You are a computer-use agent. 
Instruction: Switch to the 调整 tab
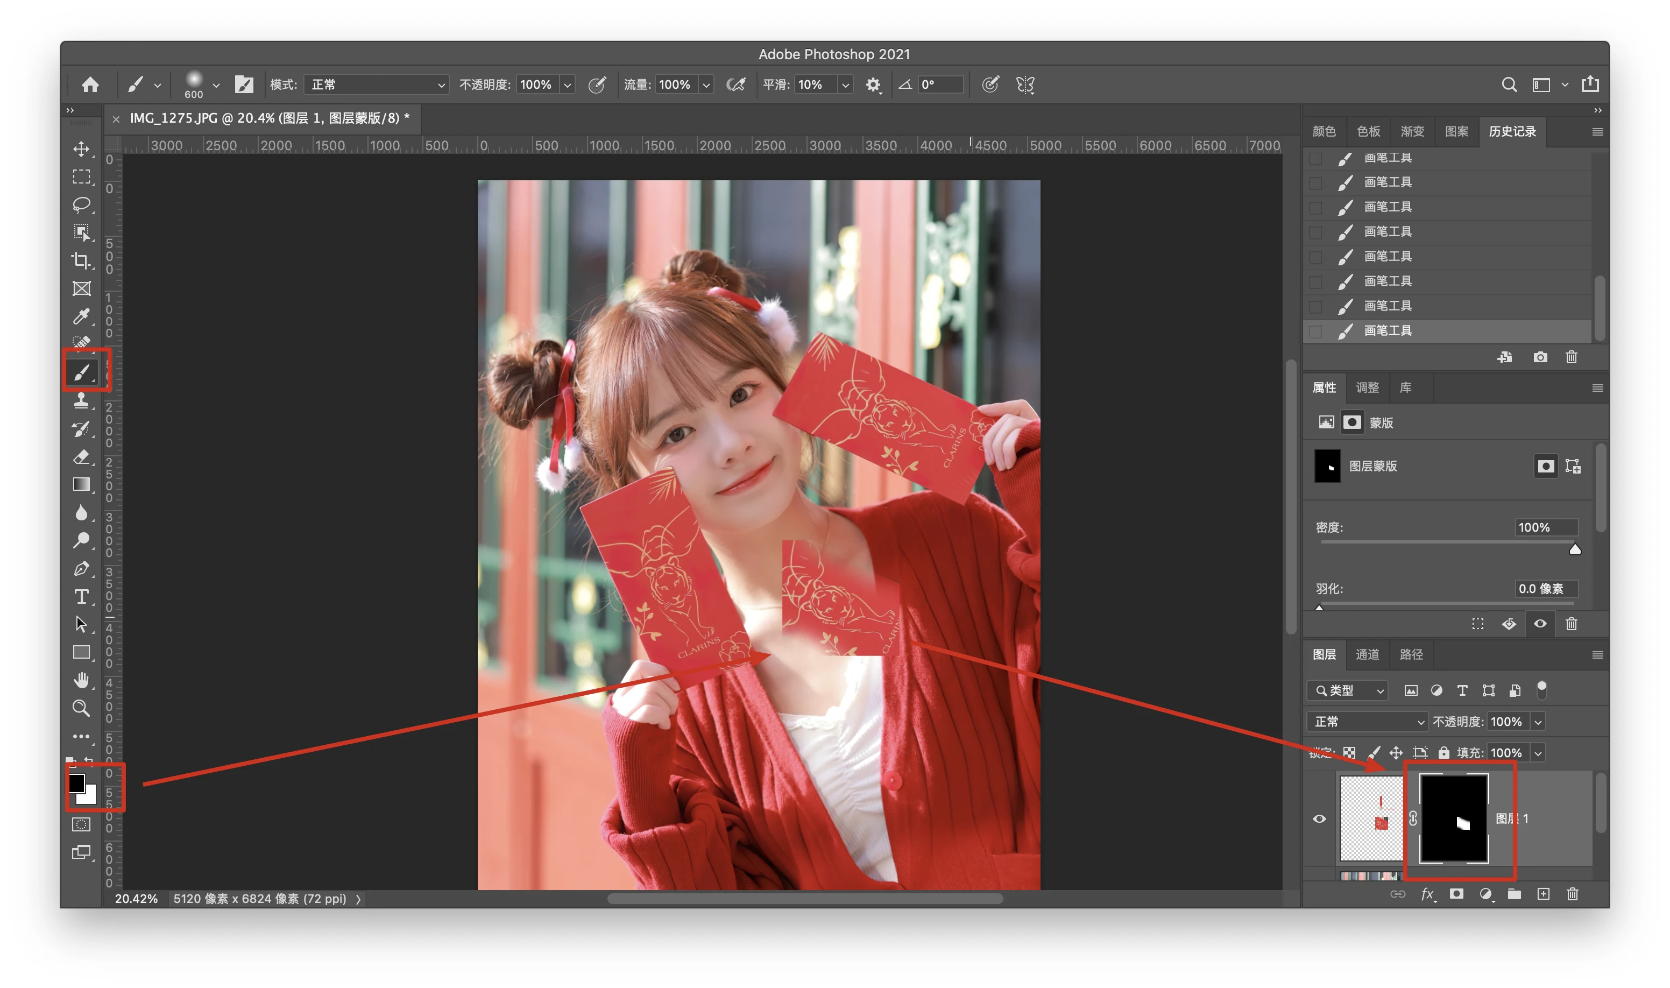[x=1367, y=387]
